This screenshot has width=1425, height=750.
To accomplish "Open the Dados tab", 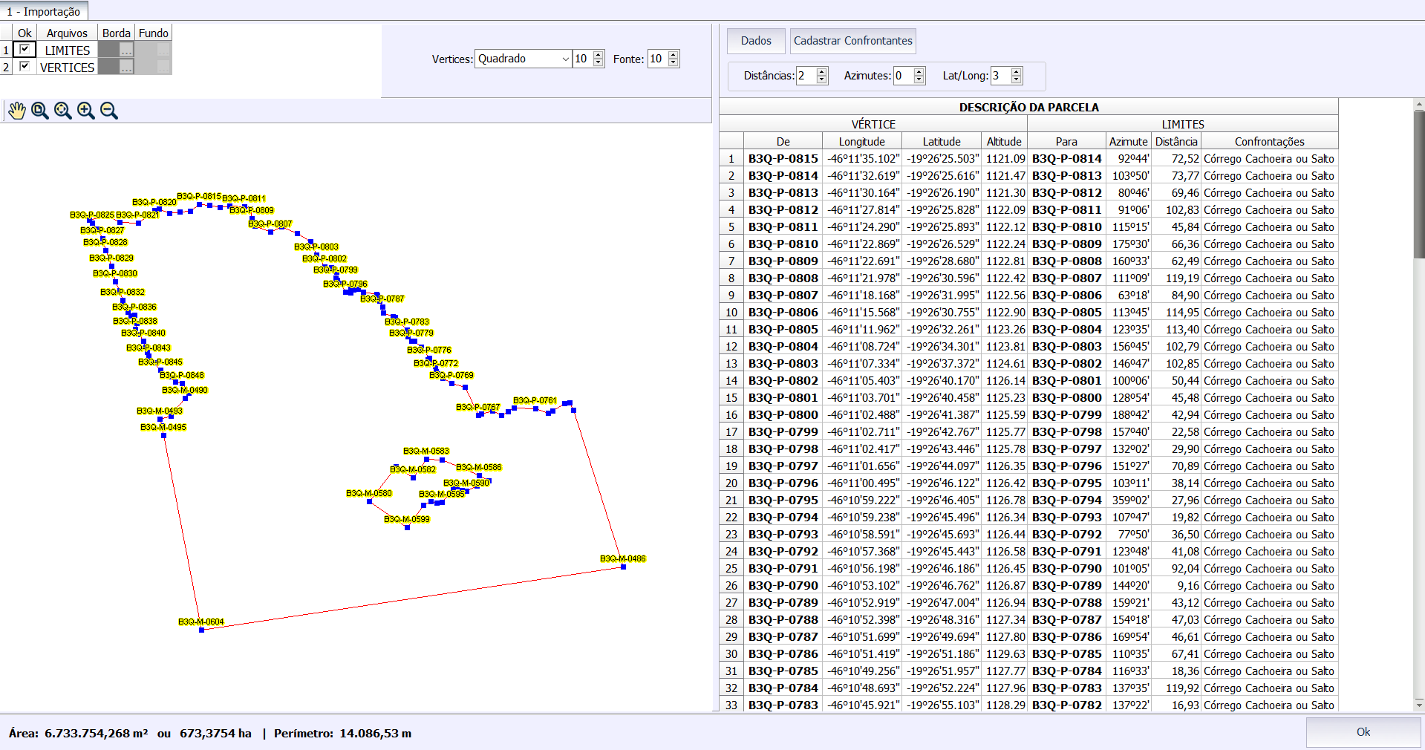I will point(756,41).
